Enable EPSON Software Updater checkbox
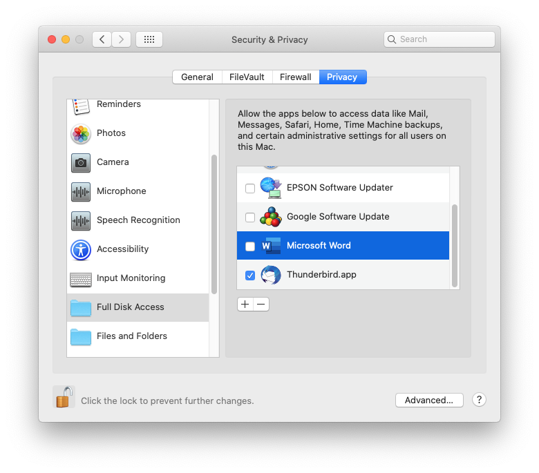The width and height of the screenshot is (539, 473). (250, 189)
